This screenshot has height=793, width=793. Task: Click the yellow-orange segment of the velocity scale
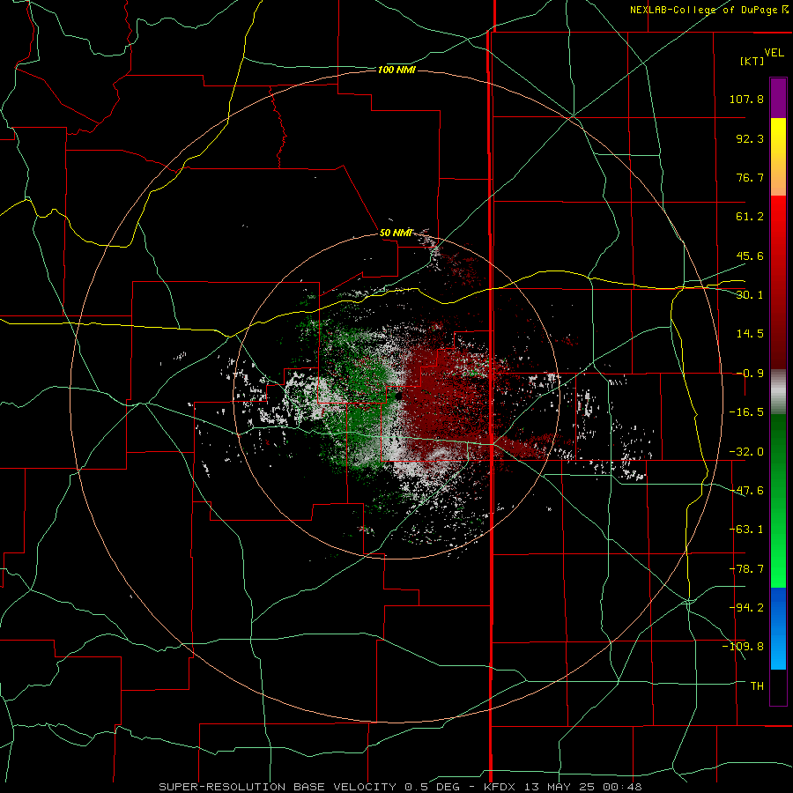pos(778,157)
